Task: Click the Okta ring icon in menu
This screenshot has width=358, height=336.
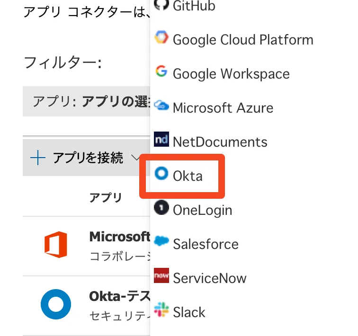Action: coord(161,175)
